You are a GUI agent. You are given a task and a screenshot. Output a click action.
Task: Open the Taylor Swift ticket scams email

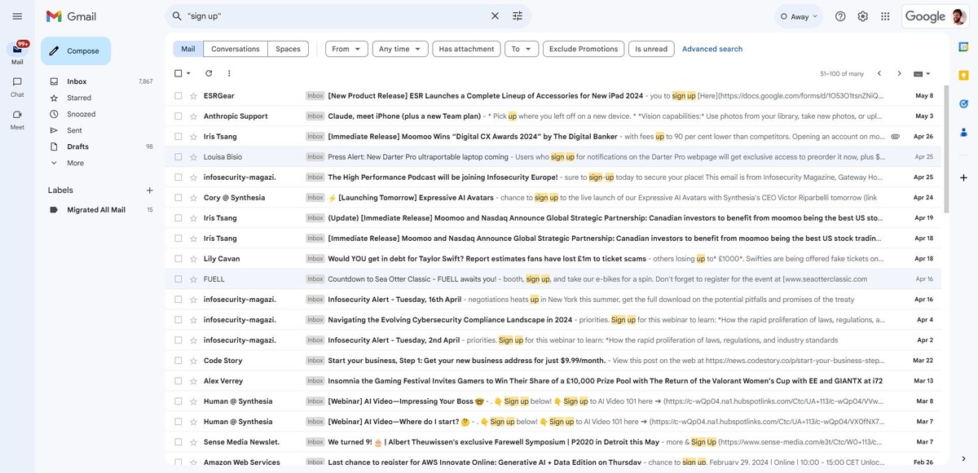coord(553,259)
